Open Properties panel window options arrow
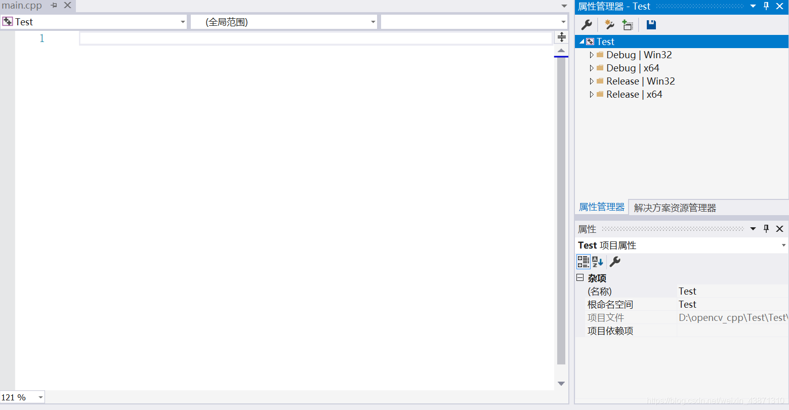This screenshot has height=410, width=789. (x=753, y=229)
